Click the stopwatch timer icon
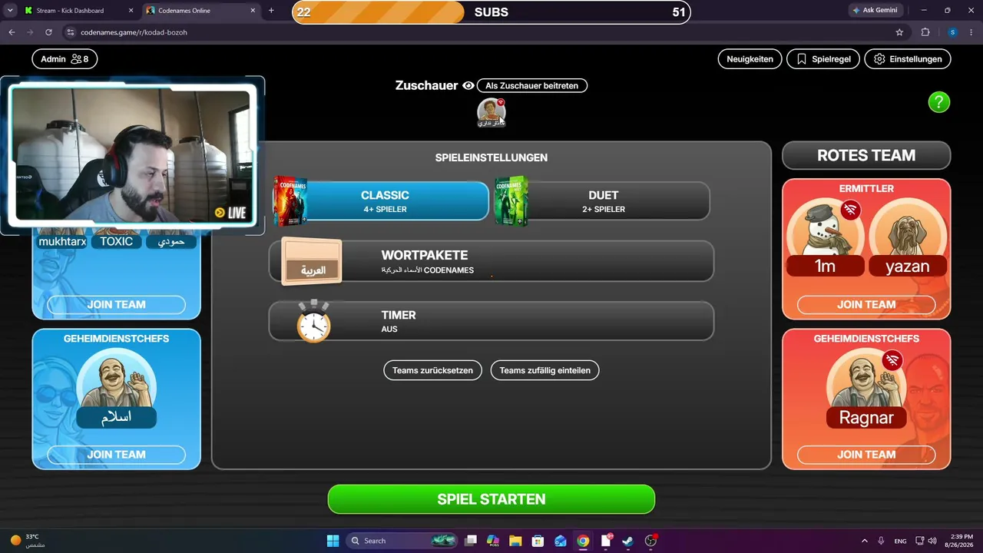This screenshot has height=553, width=983. tap(313, 321)
